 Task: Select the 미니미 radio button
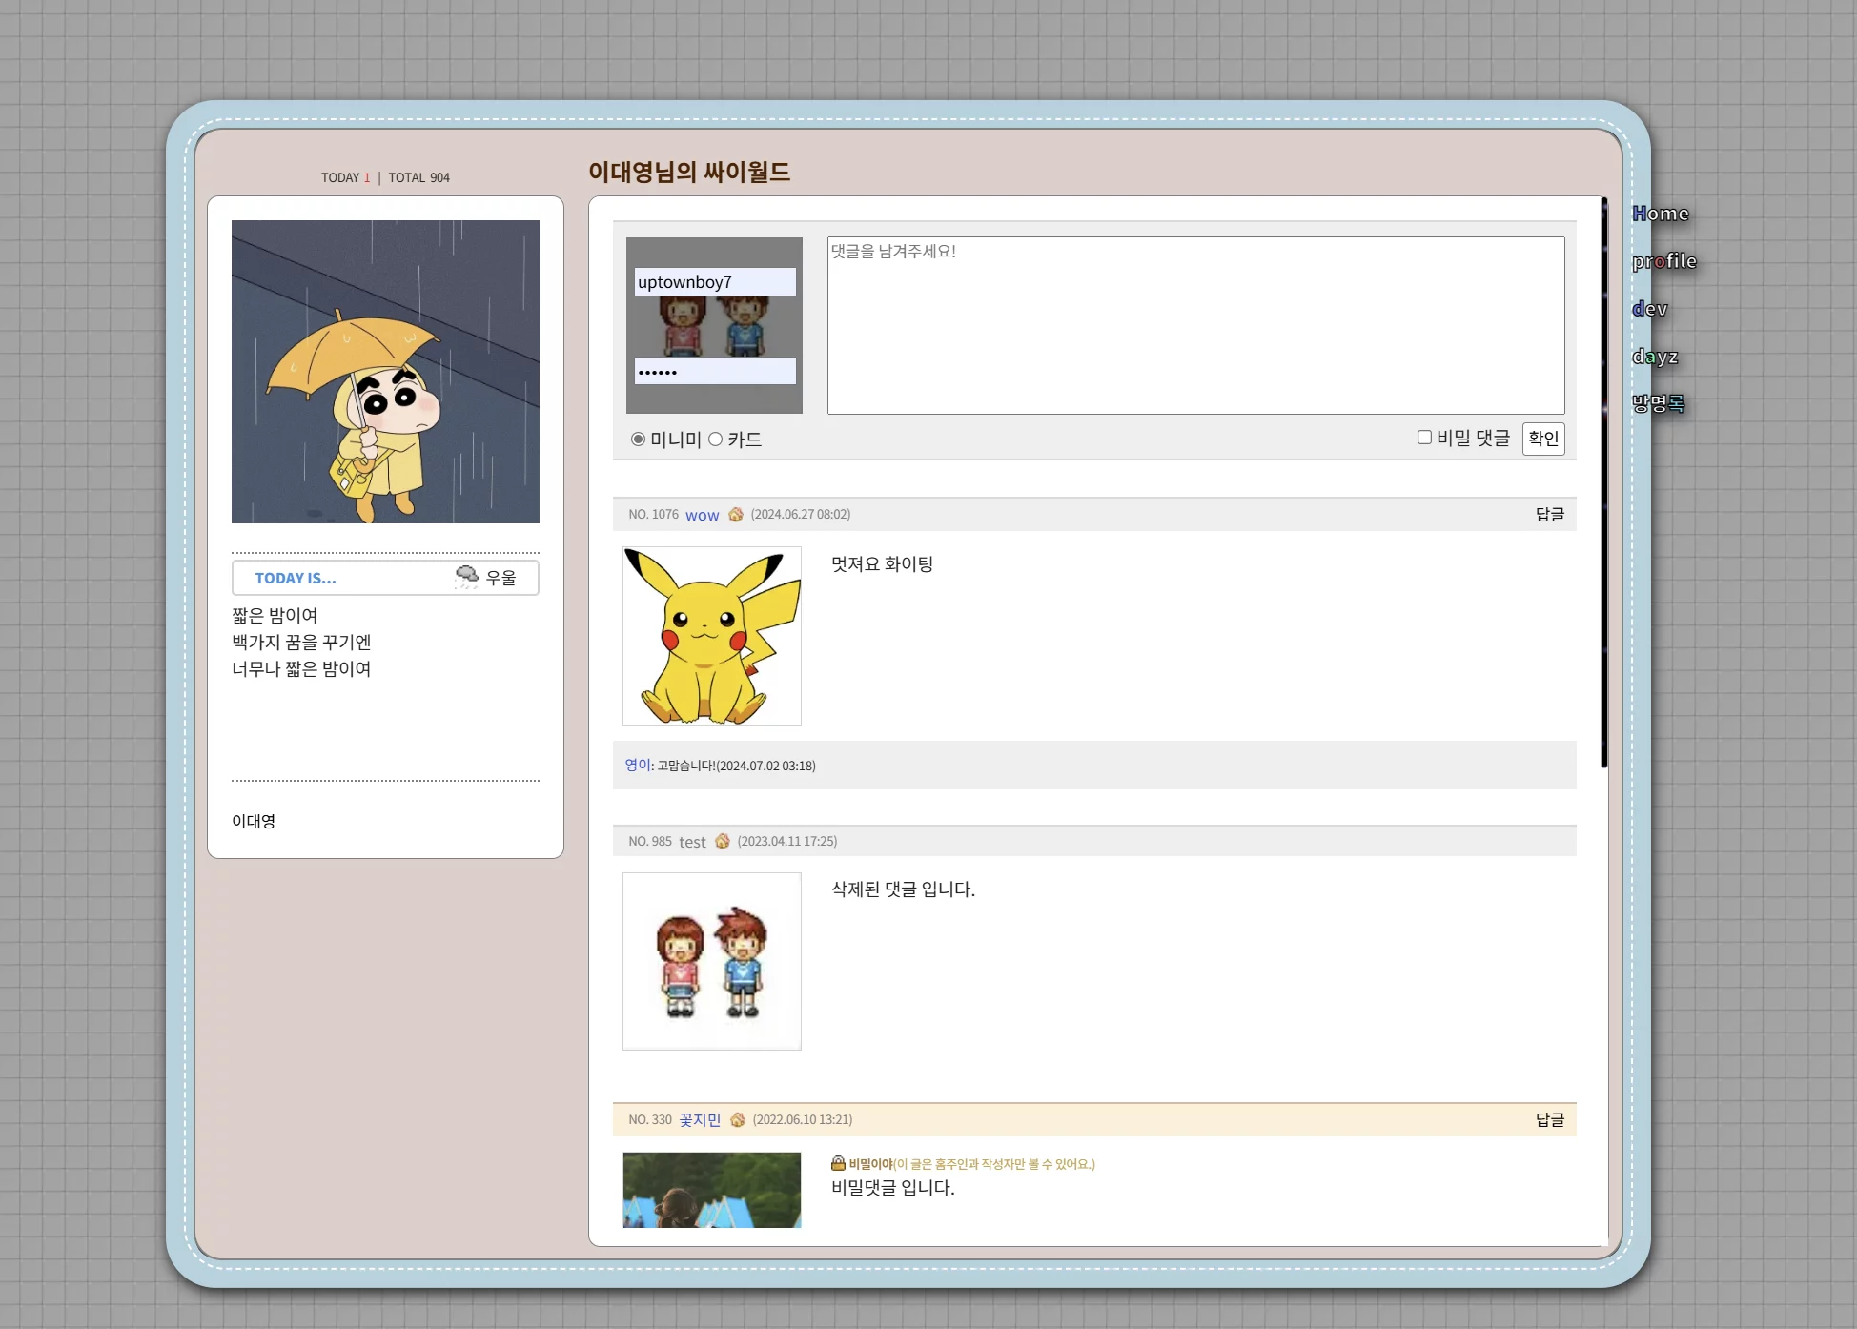(638, 440)
